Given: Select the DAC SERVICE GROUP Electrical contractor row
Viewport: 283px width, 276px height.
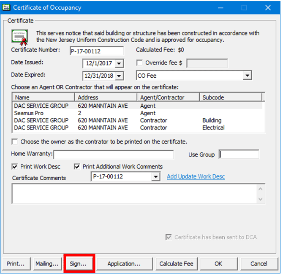Looking at the screenshot, I should point(138,127).
